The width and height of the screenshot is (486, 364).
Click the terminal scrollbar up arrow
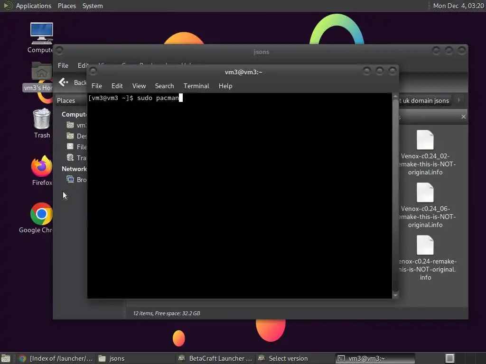click(395, 97)
